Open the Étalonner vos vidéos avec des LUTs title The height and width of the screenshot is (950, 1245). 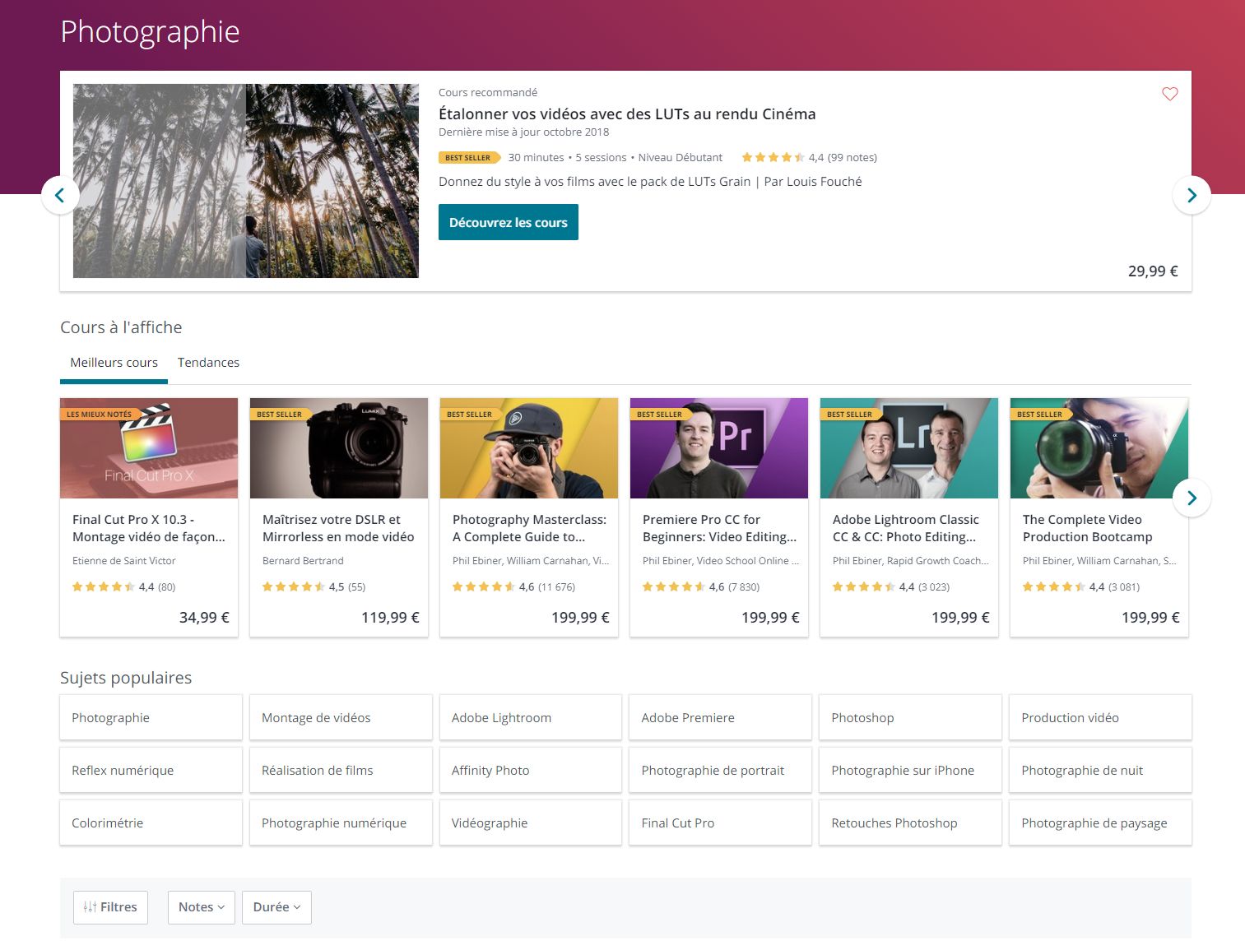coord(627,114)
